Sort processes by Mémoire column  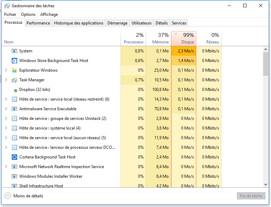point(158,38)
